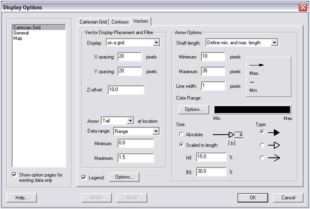
Task: Click the Z-offset input field
Action: click(126, 90)
